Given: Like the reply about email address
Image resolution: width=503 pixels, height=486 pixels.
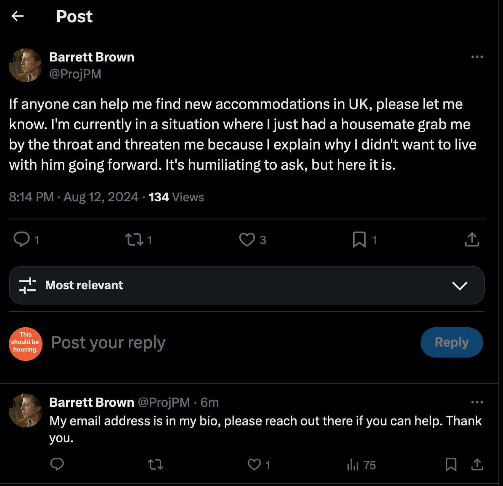Looking at the screenshot, I should coord(254,465).
